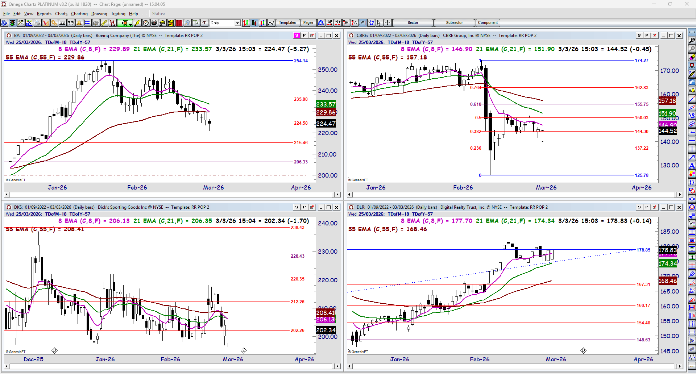Click the zoom in magnifier on right toolbar

pos(692,41)
